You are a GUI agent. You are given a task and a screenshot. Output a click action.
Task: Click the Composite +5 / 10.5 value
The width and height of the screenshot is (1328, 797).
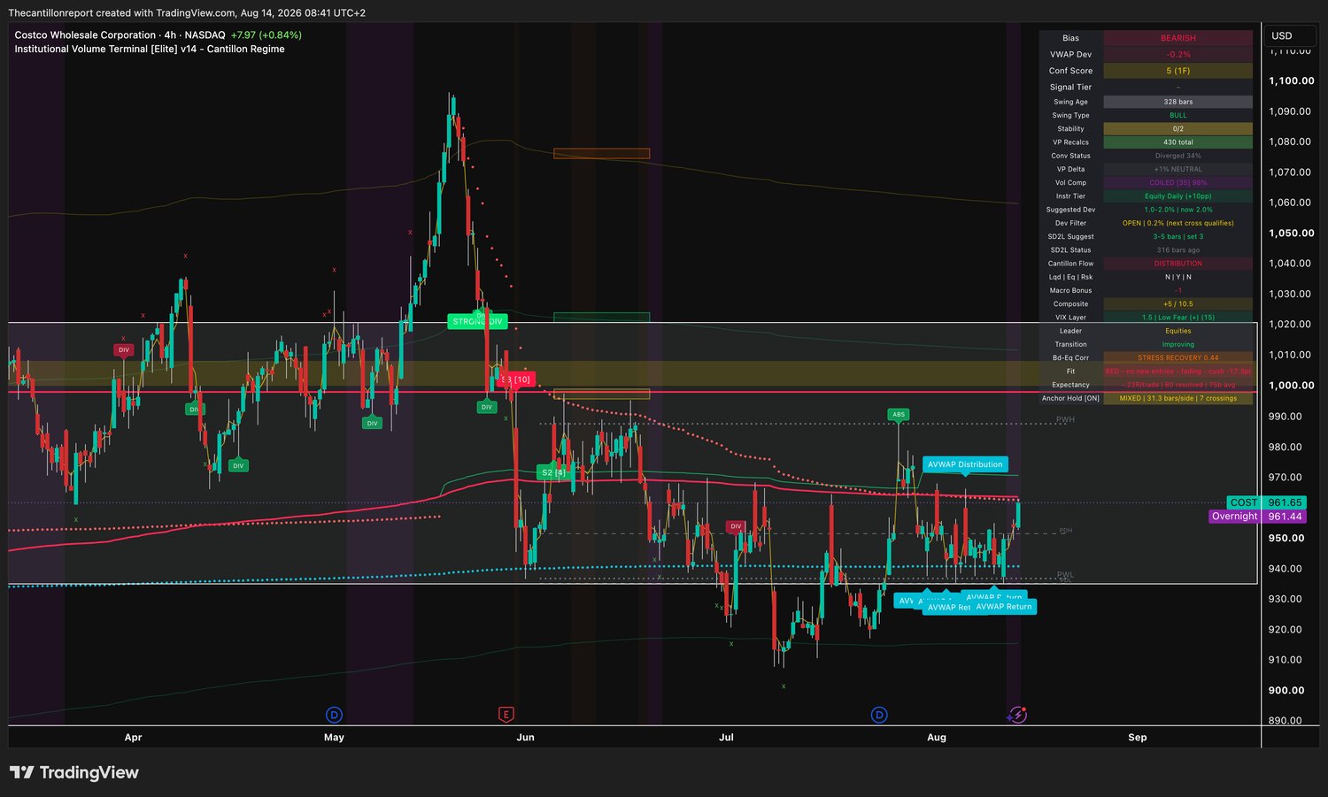[1177, 304]
